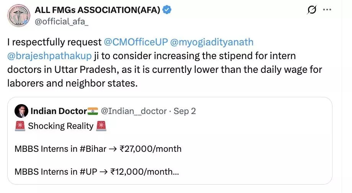Open the three-dot More menu
This screenshot has height=193, width=352.
coord(327,10)
